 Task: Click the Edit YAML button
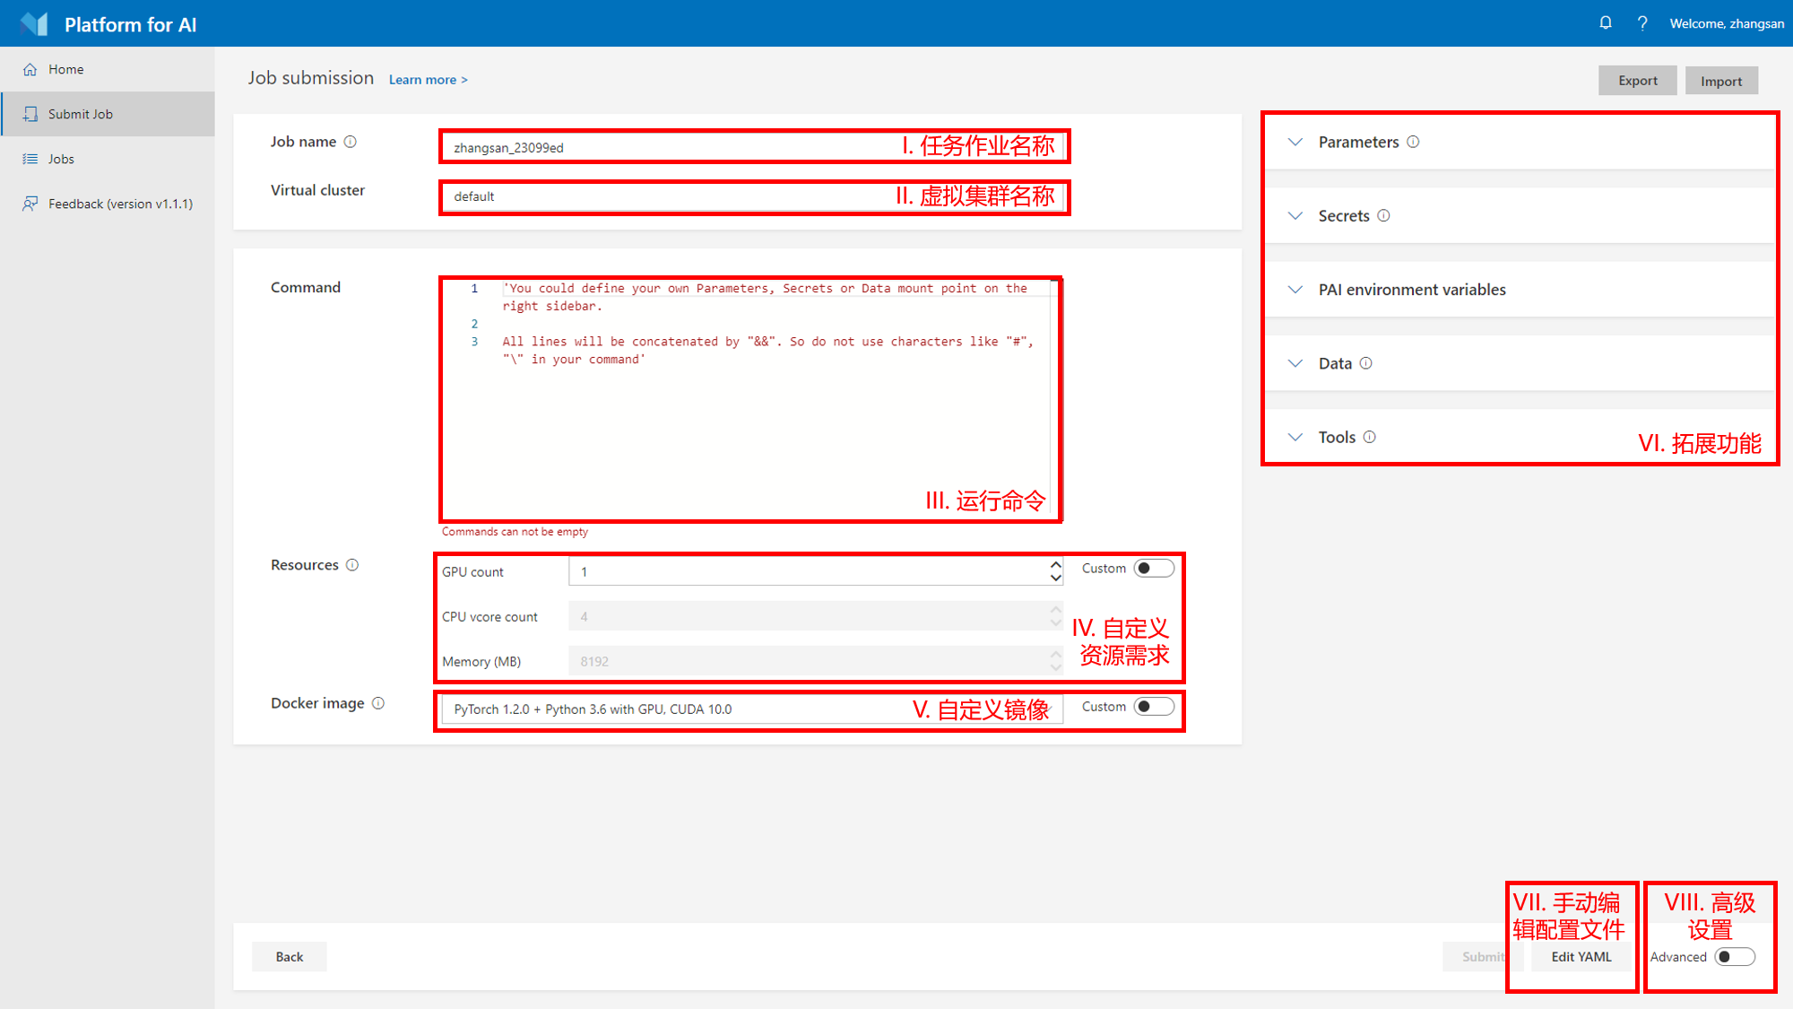point(1581,957)
